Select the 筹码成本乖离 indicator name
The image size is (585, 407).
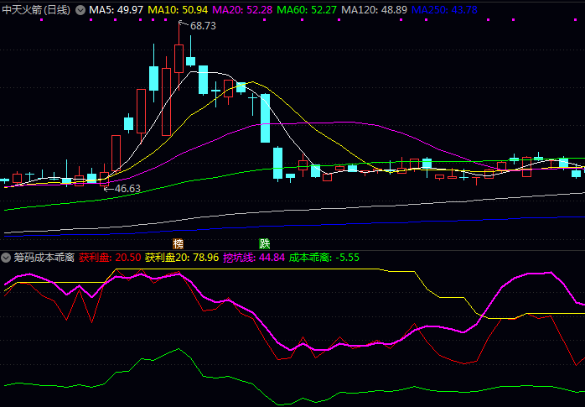coord(44,257)
